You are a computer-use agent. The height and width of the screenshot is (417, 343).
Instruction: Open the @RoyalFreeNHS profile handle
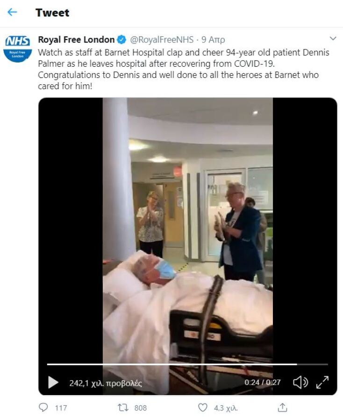164,40
